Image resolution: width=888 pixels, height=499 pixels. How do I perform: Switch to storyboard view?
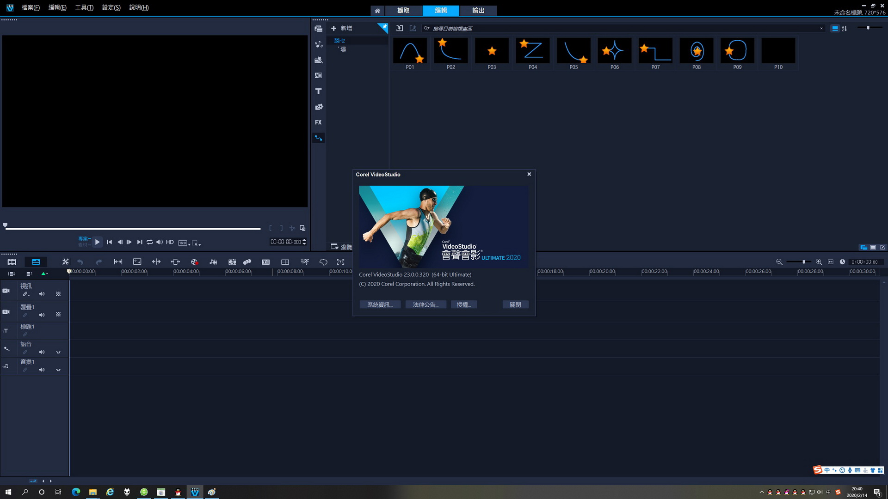coord(12,262)
